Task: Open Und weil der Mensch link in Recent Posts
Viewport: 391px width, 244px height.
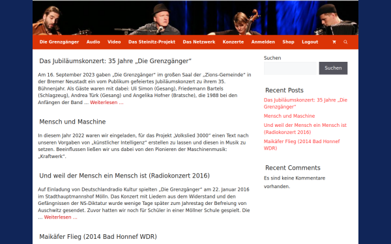Action: click(x=305, y=129)
